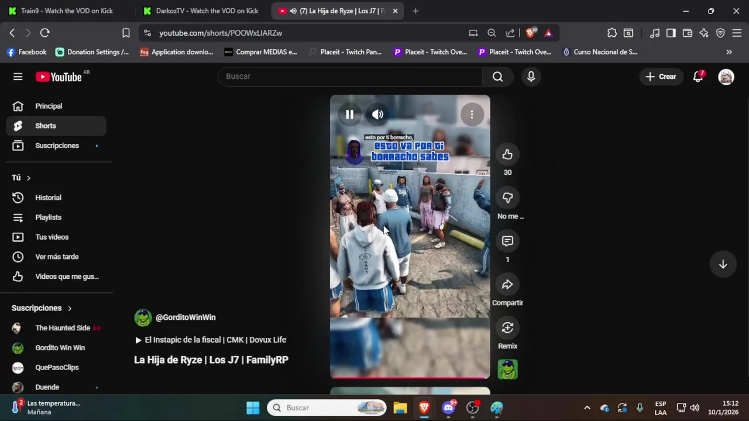Go to next Short with down arrow
The image size is (749, 421).
723,264
